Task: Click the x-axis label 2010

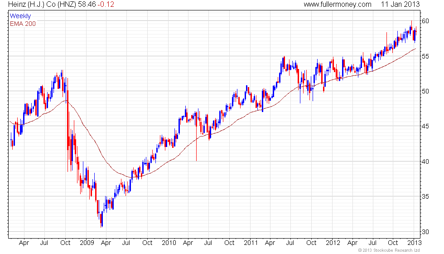Action: click(x=169, y=243)
